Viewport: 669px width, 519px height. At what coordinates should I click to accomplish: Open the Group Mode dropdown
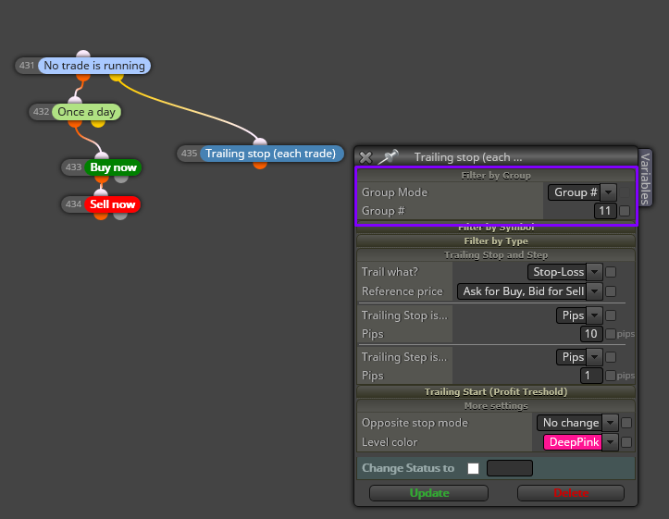pos(582,192)
